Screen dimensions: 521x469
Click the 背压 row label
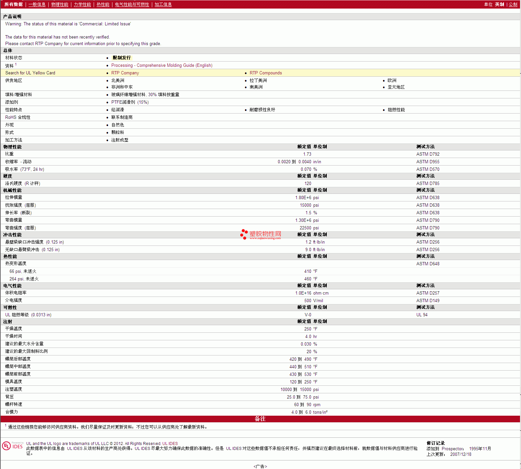click(x=10, y=397)
